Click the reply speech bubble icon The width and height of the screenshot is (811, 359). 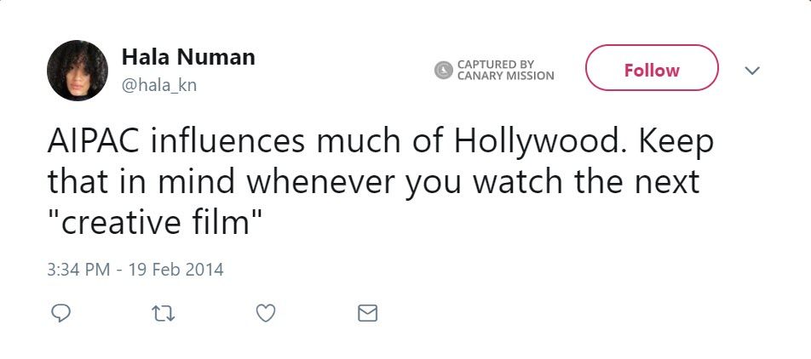click(x=60, y=314)
